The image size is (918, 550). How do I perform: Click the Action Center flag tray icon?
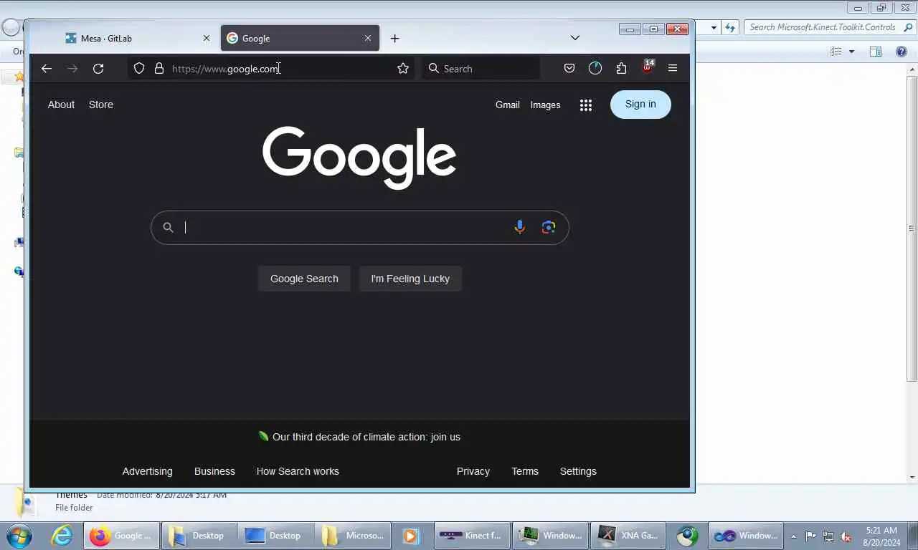(810, 536)
